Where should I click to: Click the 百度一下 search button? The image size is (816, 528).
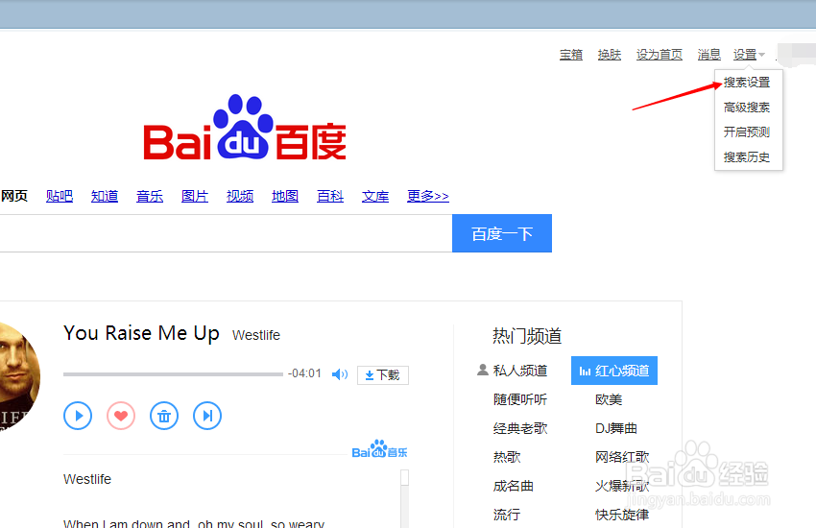[502, 233]
